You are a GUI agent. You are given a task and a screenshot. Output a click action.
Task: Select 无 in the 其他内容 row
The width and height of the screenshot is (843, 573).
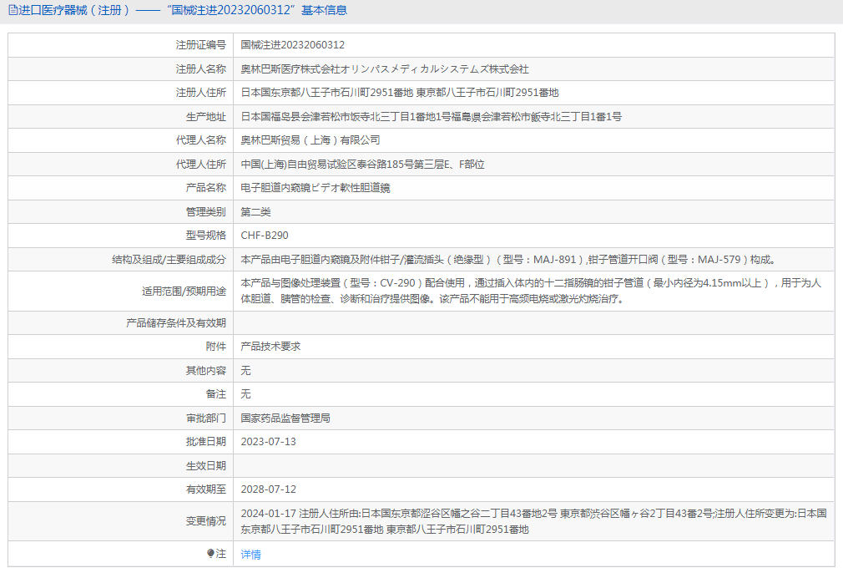click(245, 370)
